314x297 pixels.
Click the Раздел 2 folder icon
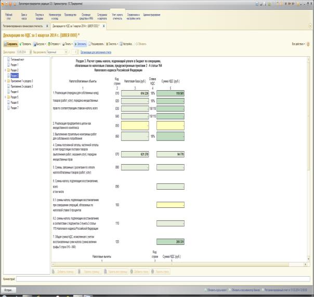[x=9, y=70]
